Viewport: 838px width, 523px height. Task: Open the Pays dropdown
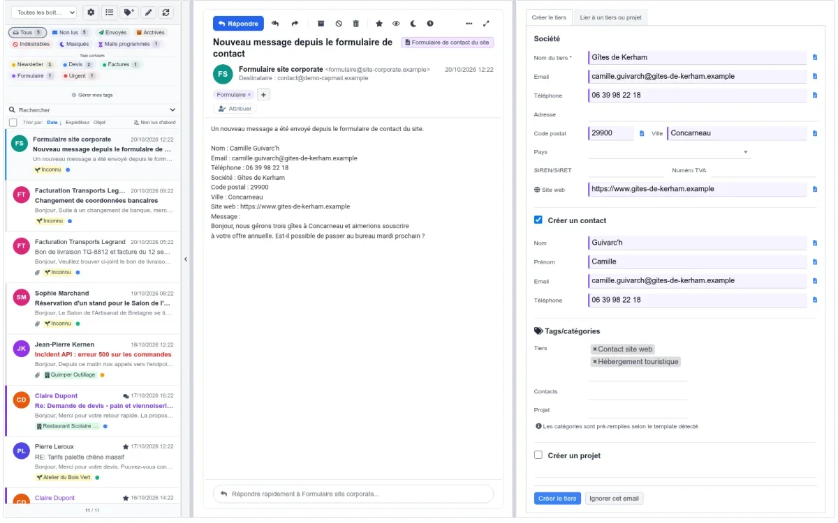coord(669,151)
